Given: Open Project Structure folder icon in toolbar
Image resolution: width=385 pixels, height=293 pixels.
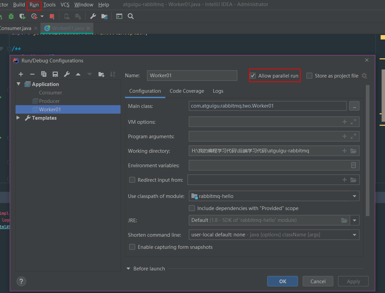Looking at the screenshot, I should [104, 17].
